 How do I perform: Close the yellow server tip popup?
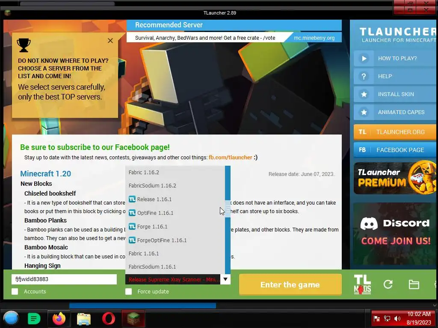coord(110,41)
